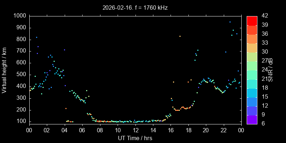
Task: Pick the blue 12–15 dB colorbar band
Action: coord(252,102)
